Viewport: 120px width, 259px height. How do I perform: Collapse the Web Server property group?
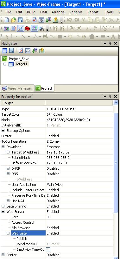point(3,212)
